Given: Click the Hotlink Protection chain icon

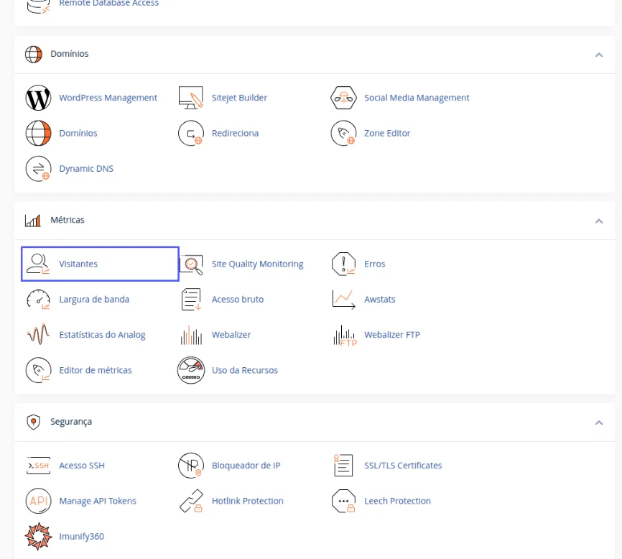Looking at the screenshot, I should (191, 501).
